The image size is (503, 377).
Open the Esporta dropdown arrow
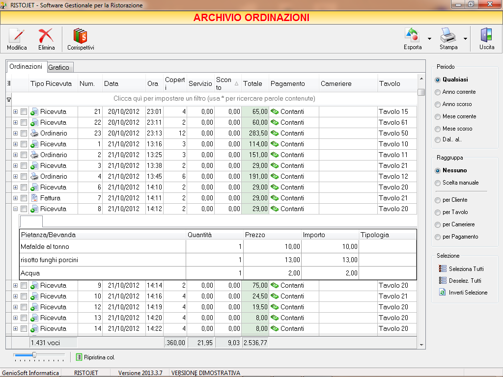click(x=429, y=39)
